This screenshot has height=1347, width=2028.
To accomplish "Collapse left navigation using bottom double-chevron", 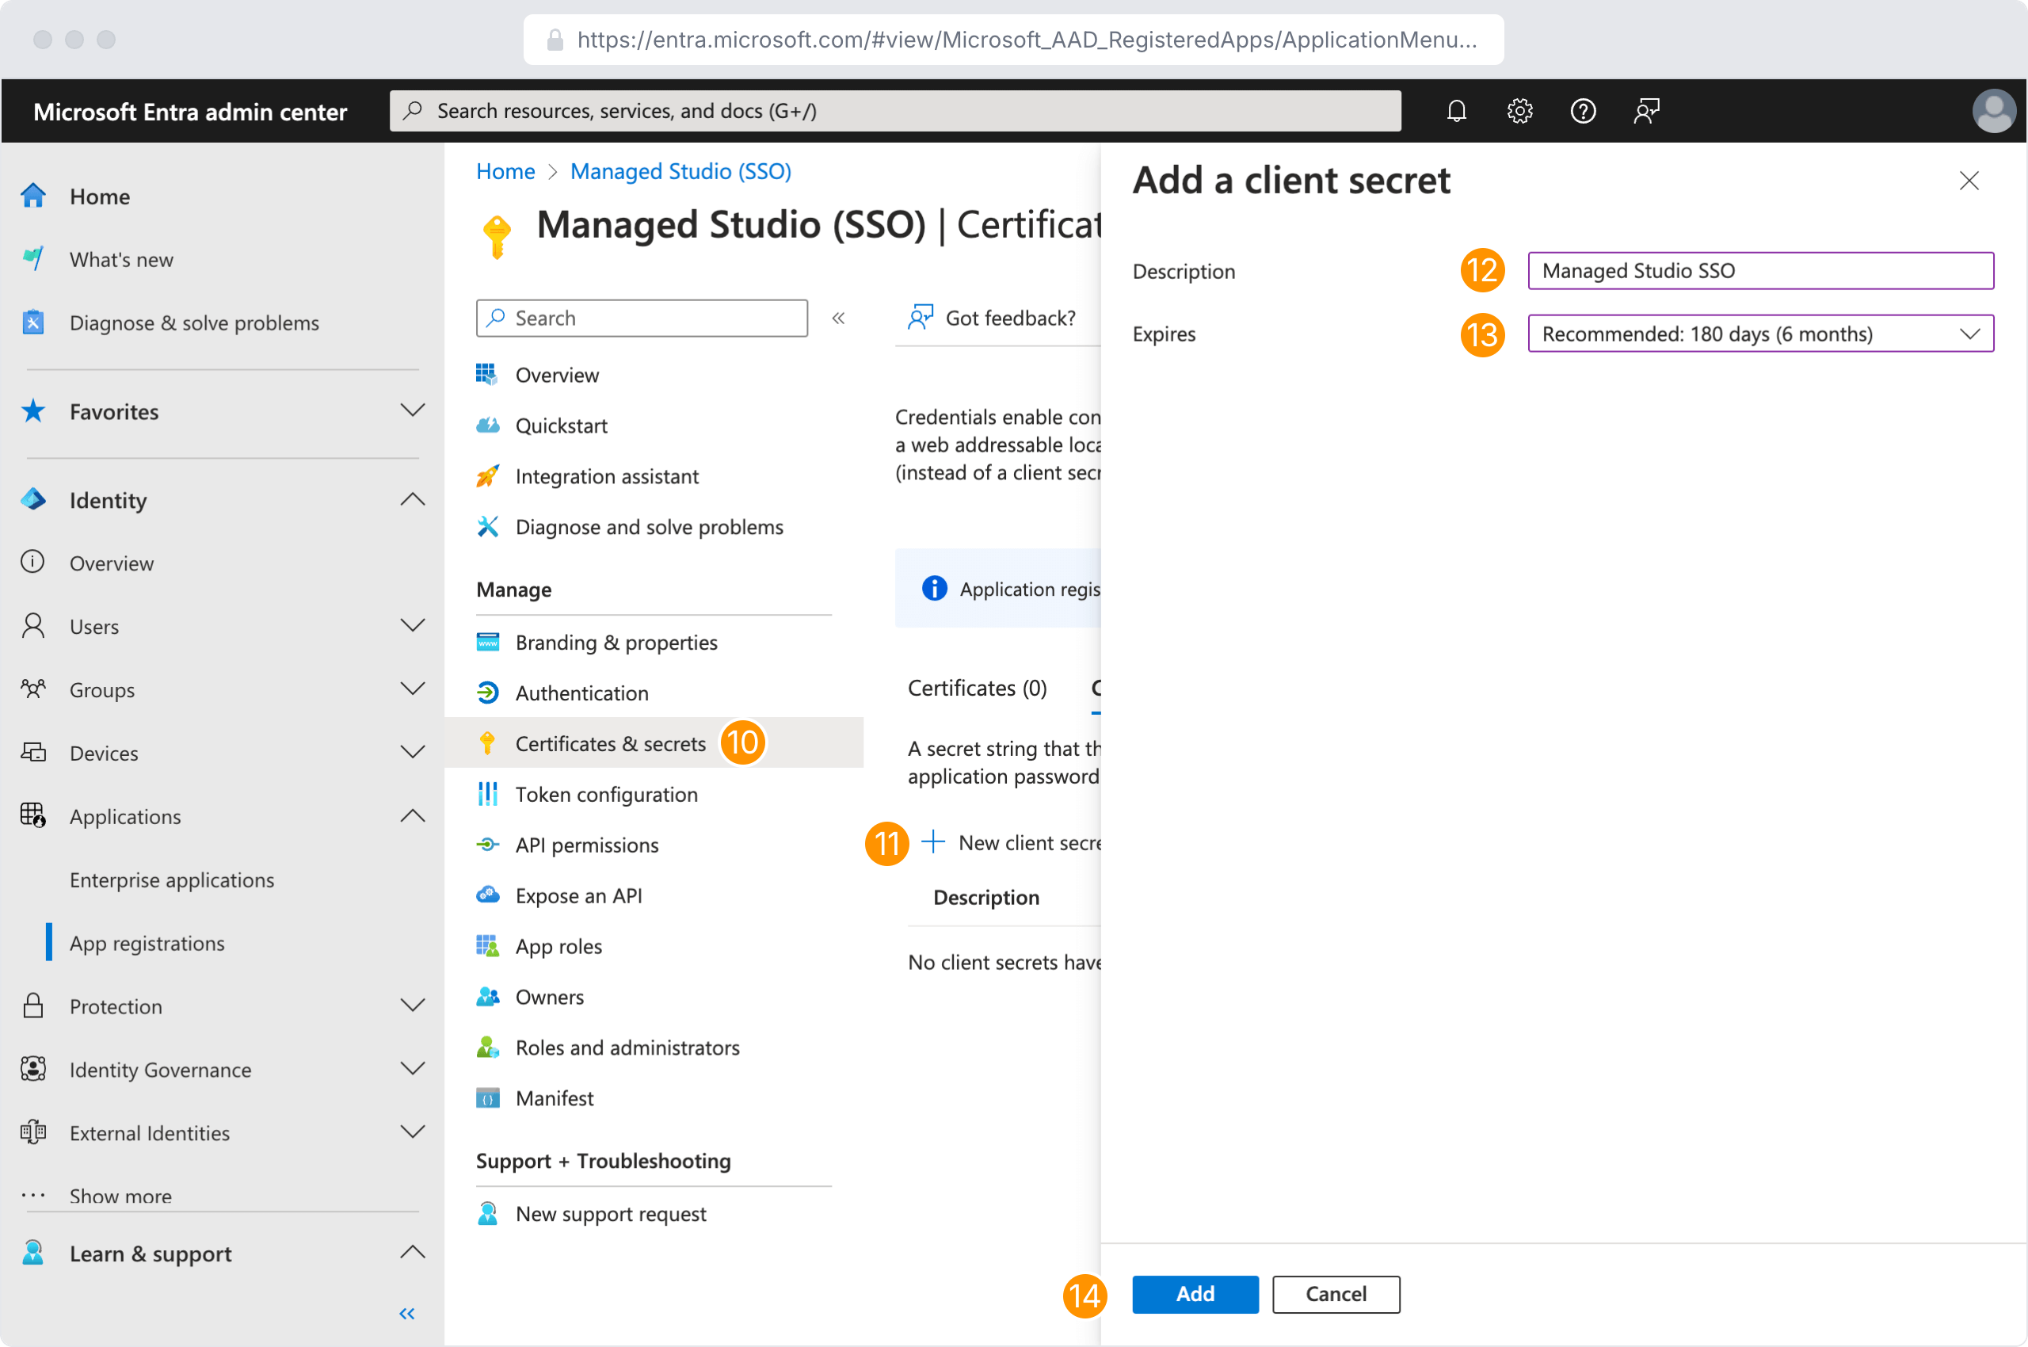I will click(x=407, y=1314).
